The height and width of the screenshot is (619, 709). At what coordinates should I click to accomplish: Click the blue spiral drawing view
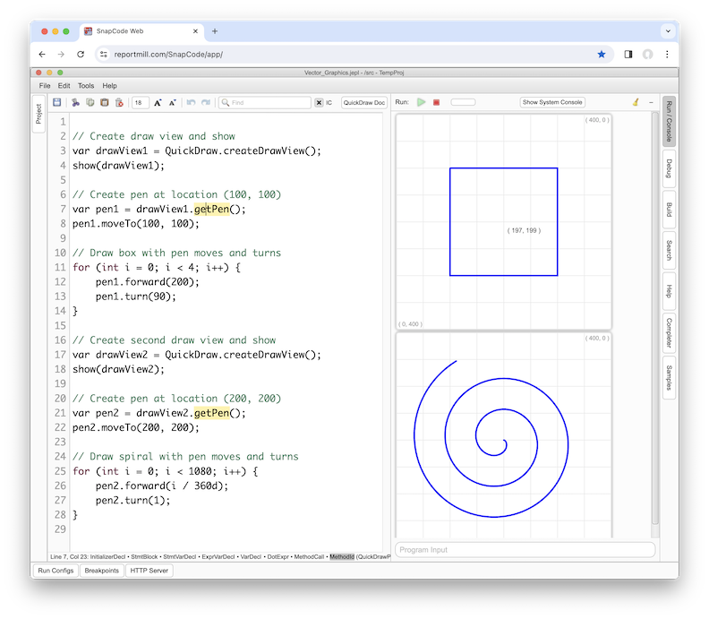point(504,435)
